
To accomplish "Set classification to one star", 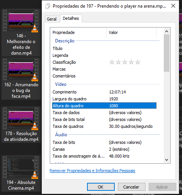I will [112, 62].
